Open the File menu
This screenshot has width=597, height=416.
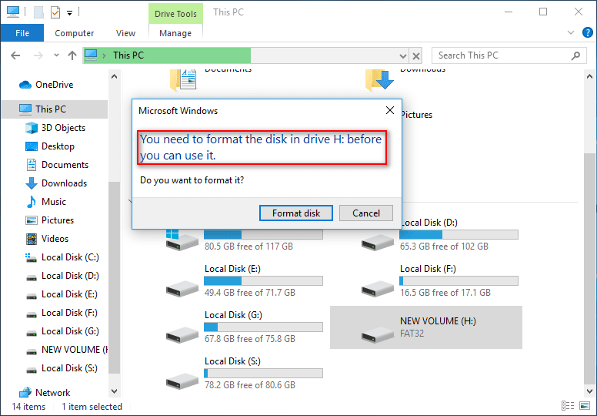[22, 33]
